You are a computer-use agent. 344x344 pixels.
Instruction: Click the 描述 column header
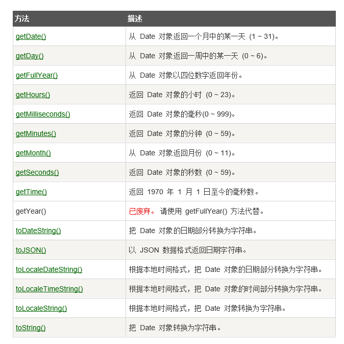pos(135,19)
